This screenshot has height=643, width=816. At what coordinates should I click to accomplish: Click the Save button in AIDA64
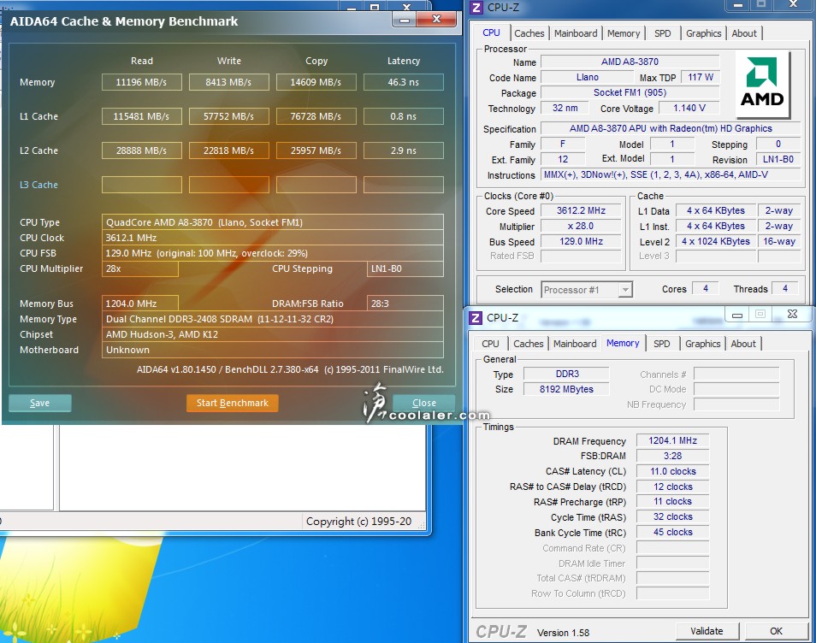[x=39, y=404]
